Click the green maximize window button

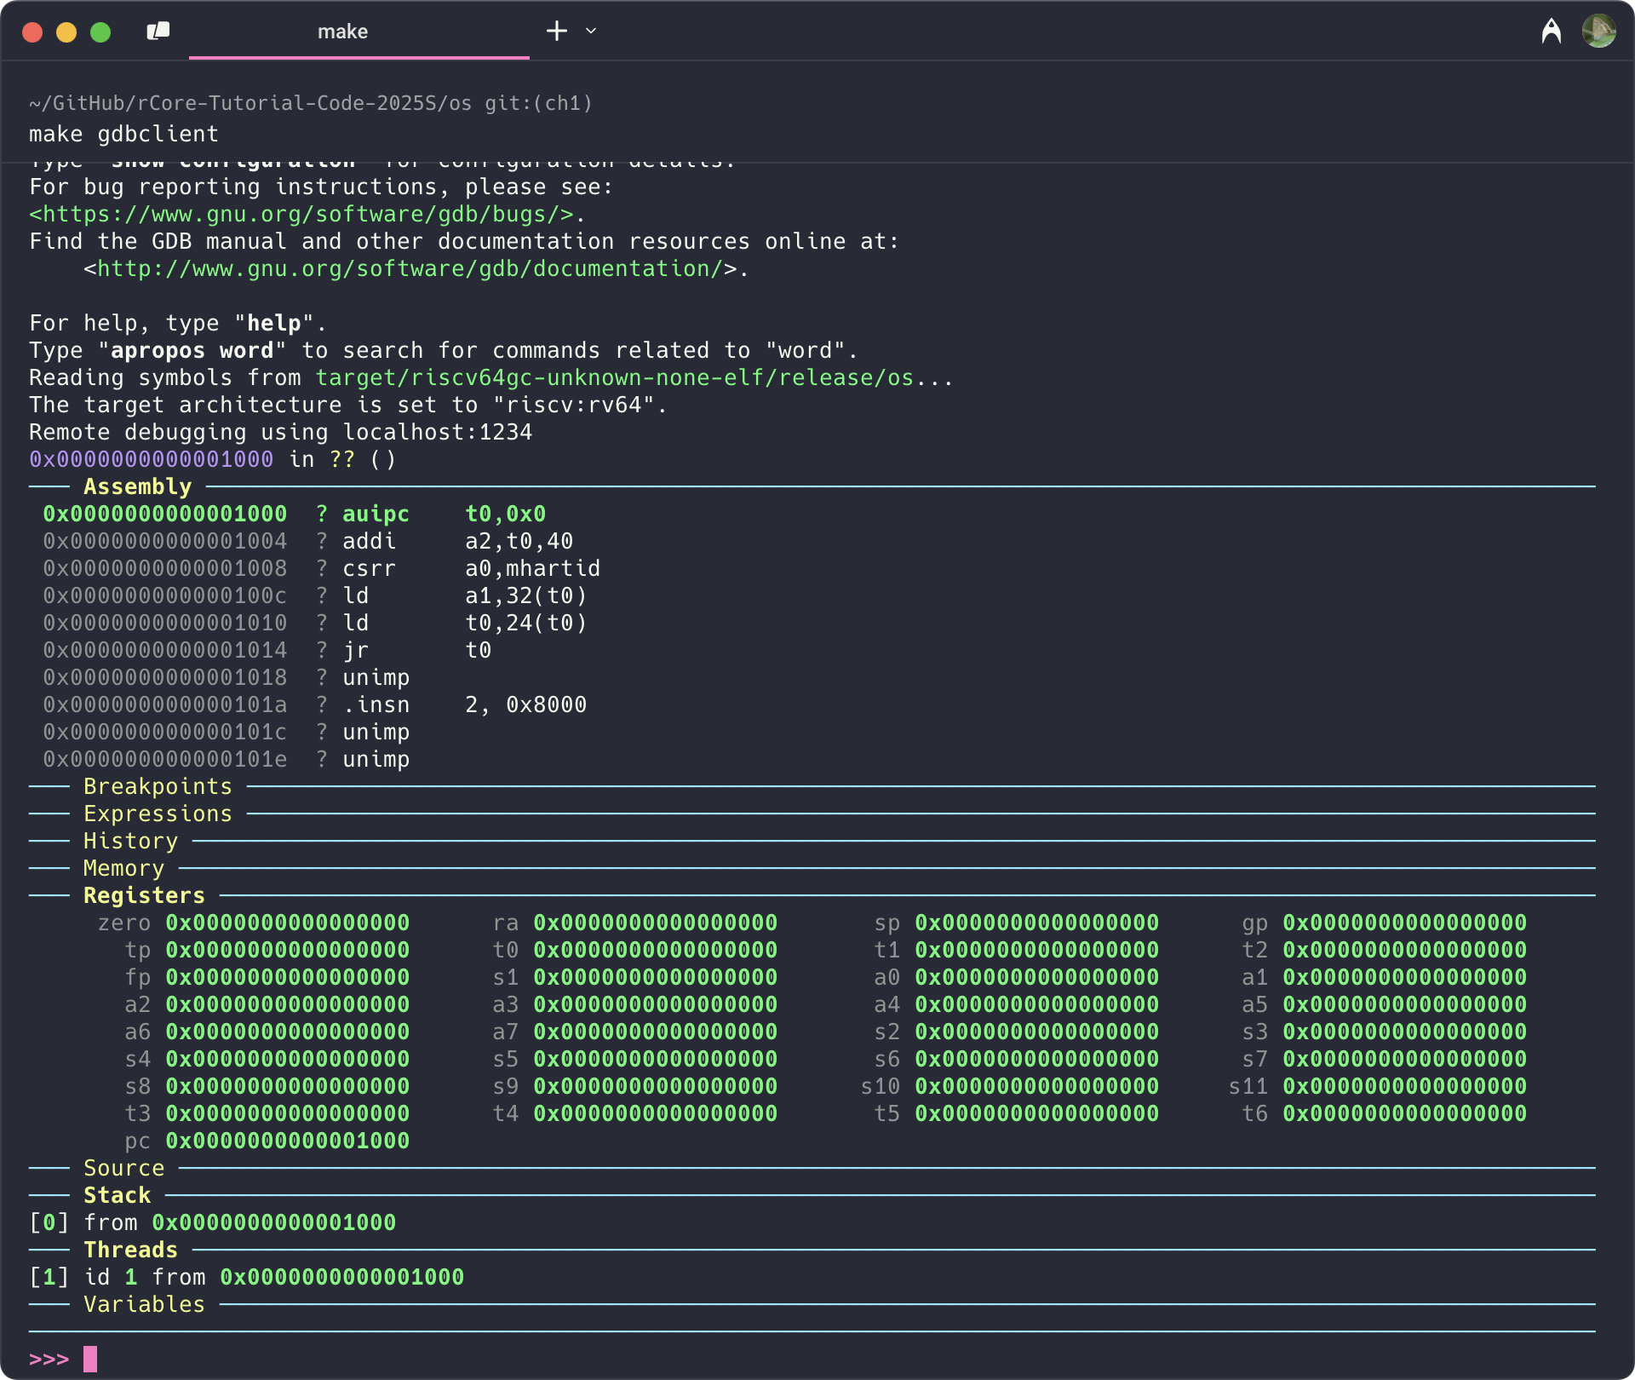click(100, 32)
